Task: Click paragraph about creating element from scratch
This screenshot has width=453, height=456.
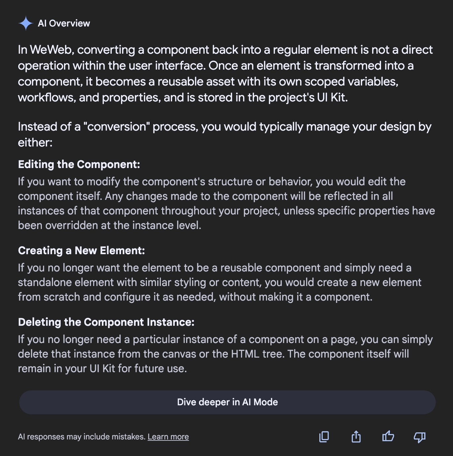Action: 220,282
